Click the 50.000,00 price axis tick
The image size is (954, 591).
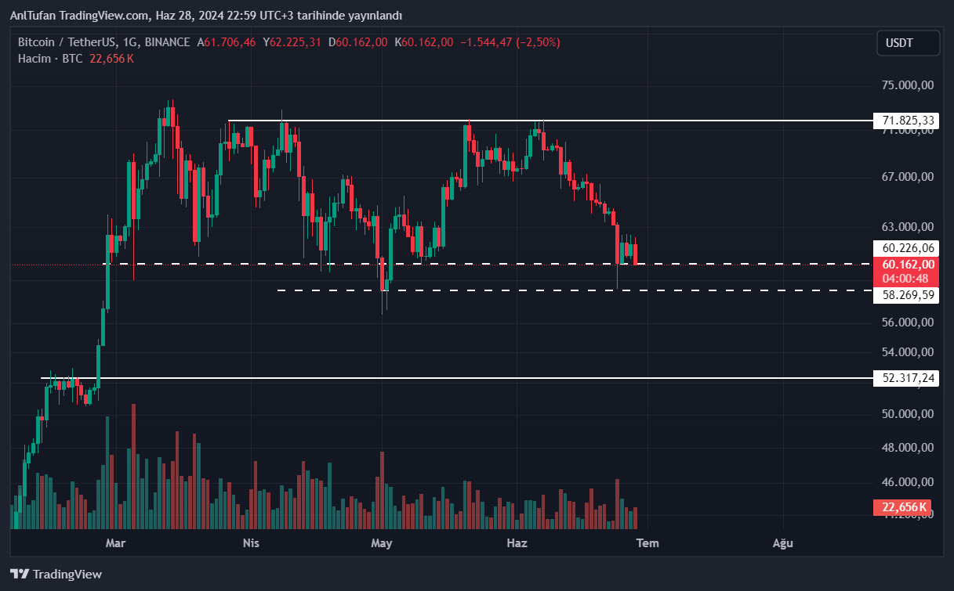click(x=905, y=413)
